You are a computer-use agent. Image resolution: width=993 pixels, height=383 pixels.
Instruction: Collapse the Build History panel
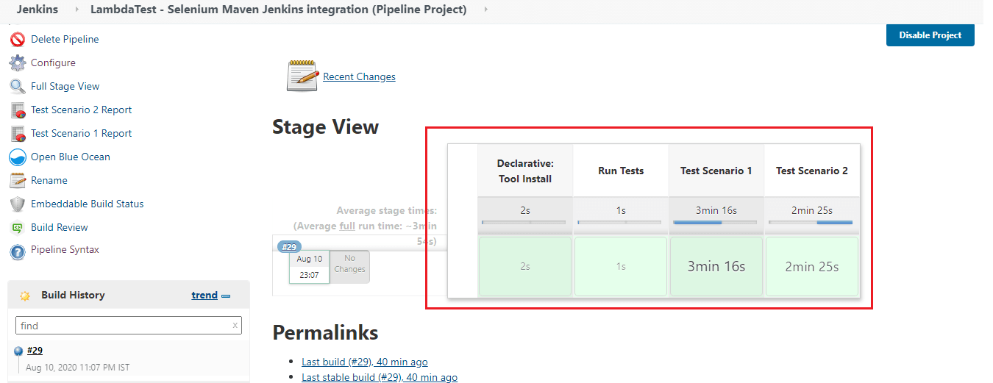coord(226,296)
